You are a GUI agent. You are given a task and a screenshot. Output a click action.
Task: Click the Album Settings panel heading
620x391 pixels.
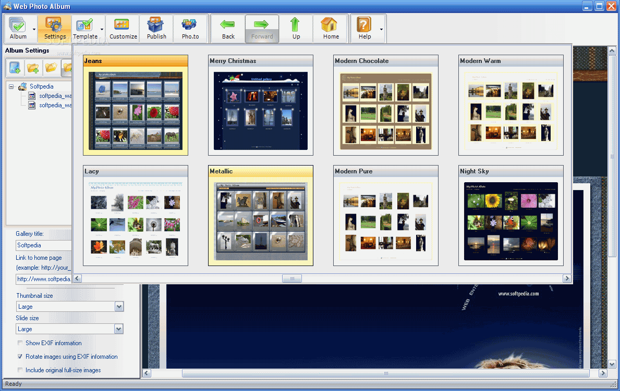pos(27,51)
